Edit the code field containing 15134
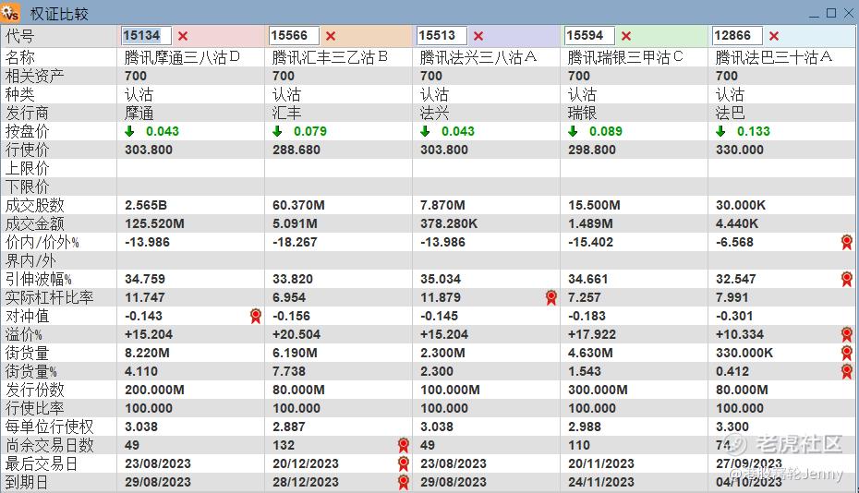The image size is (859, 493). (x=146, y=36)
